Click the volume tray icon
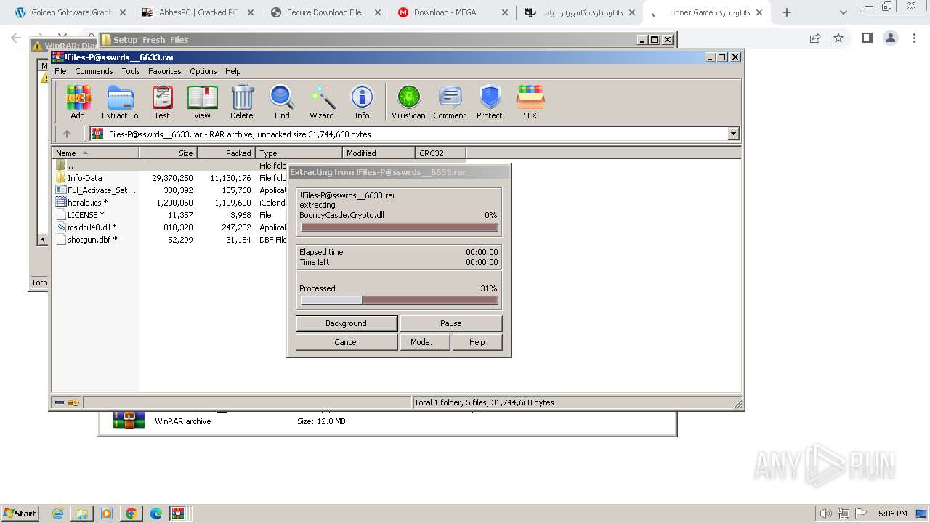Screen dimensions: 930x523 pos(825,514)
